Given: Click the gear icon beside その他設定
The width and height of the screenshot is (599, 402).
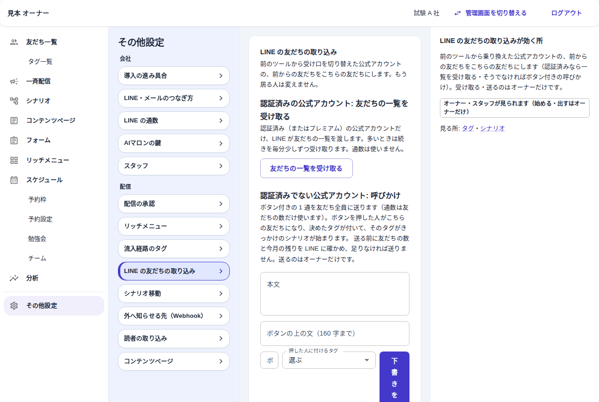Looking at the screenshot, I should [14, 306].
